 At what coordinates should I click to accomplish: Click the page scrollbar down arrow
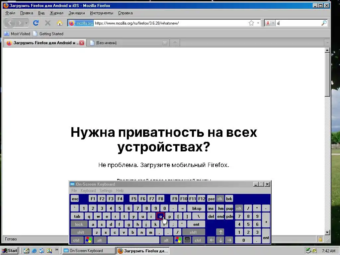[x=327, y=232]
